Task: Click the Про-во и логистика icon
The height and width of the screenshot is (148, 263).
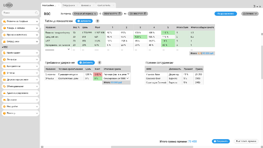Action: tap(4, 35)
